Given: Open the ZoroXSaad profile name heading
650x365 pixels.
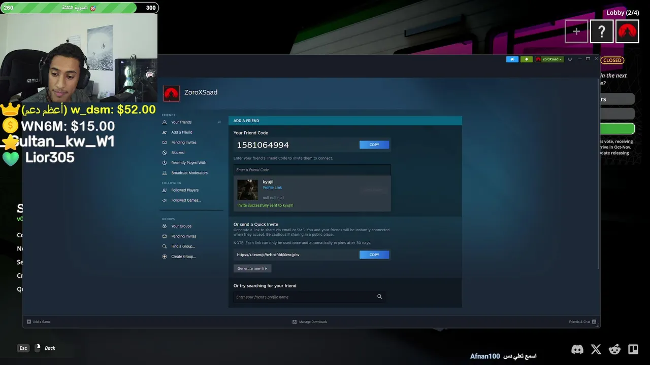Looking at the screenshot, I should 201,92.
